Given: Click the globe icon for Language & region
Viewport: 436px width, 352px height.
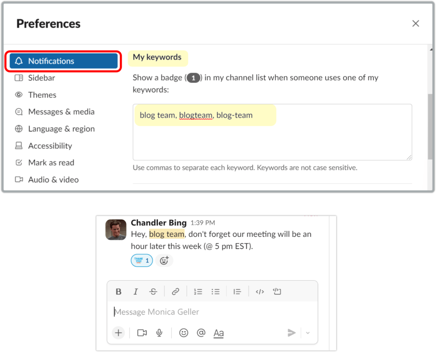Looking at the screenshot, I should pos(19,129).
